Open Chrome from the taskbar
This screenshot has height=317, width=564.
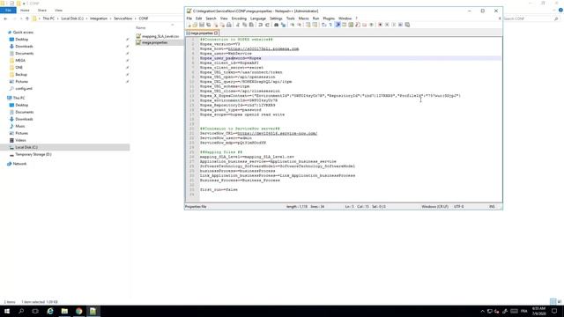click(78, 311)
